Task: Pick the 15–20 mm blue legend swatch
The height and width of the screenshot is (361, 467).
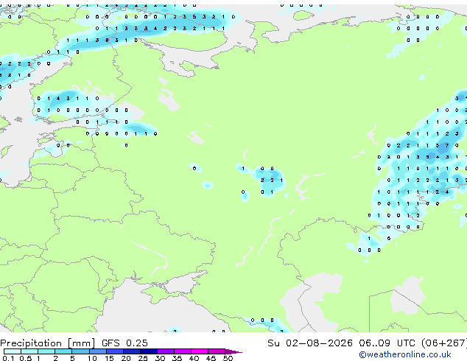Action: pyautogui.click(x=114, y=351)
